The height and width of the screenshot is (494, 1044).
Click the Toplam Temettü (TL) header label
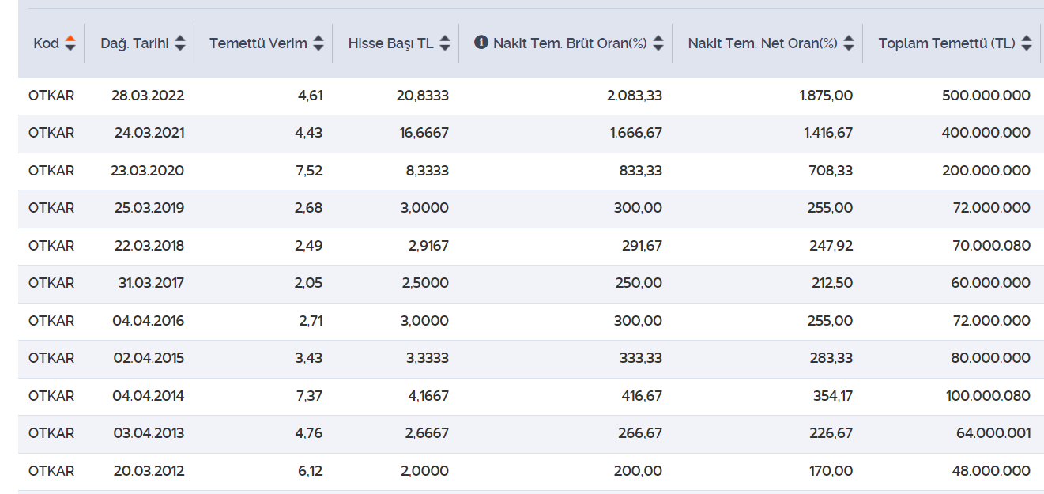click(x=947, y=43)
